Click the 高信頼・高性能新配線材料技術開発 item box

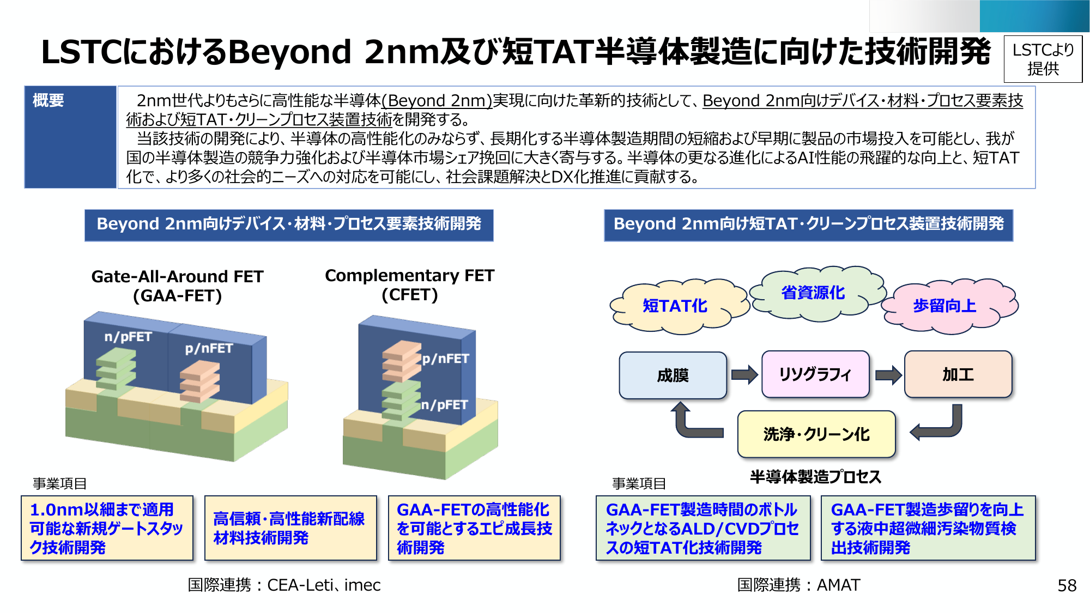click(x=290, y=528)
